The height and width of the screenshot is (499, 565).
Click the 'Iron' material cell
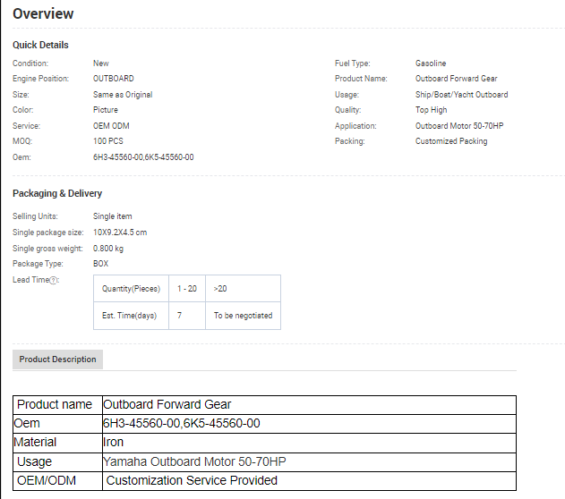pyautogui.click(x=113, y=442)
